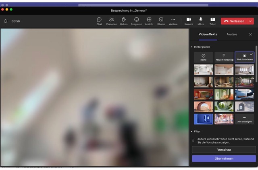Select the Weichzeichnen blur background
This screenshot has width=258, height=170.
click(x=245, y=57)
